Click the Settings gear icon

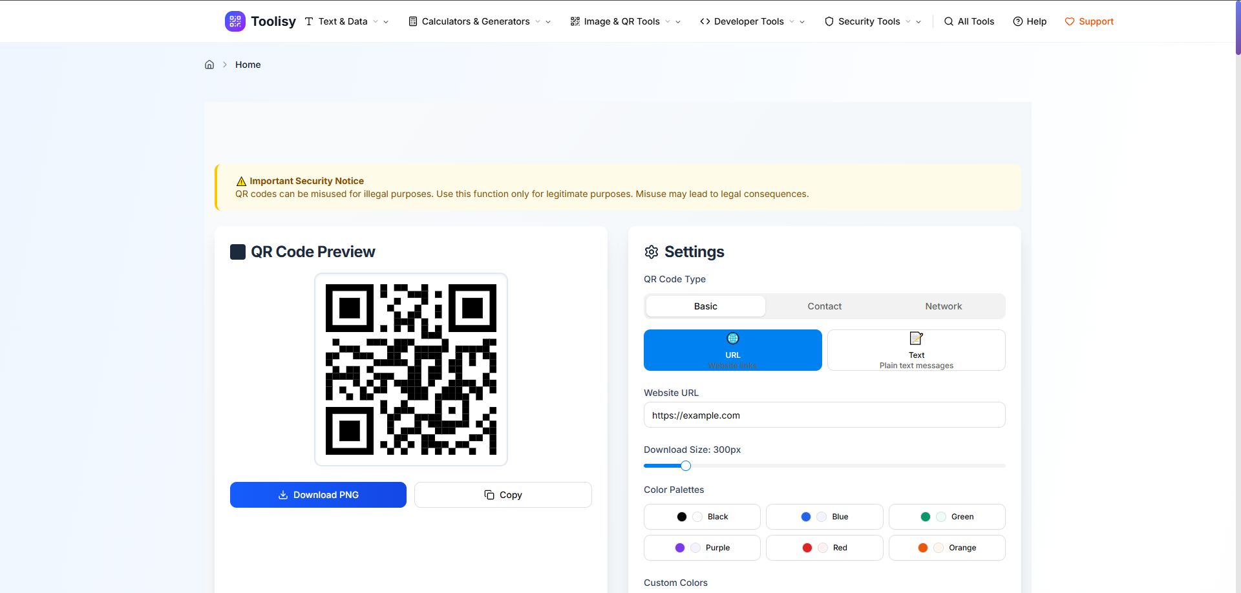coord(652,252)
